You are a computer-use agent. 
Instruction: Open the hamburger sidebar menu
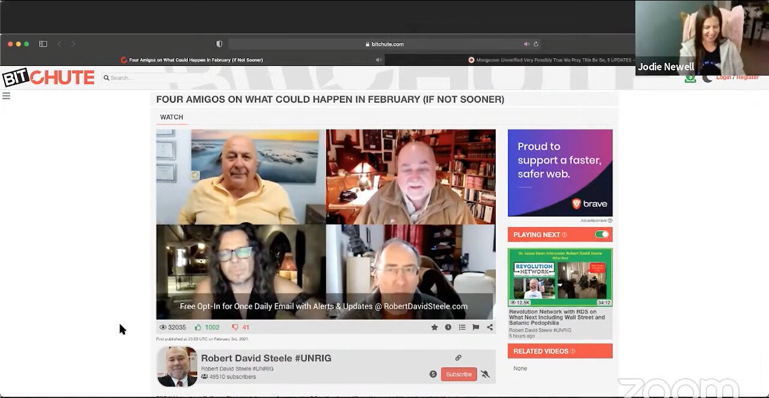click(x=6, y=96)
